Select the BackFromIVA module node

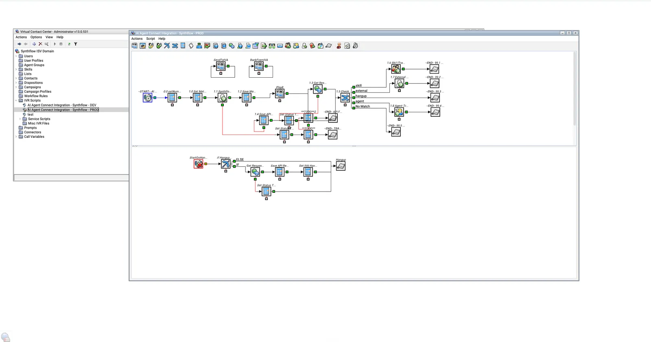(x=259, y=66)
